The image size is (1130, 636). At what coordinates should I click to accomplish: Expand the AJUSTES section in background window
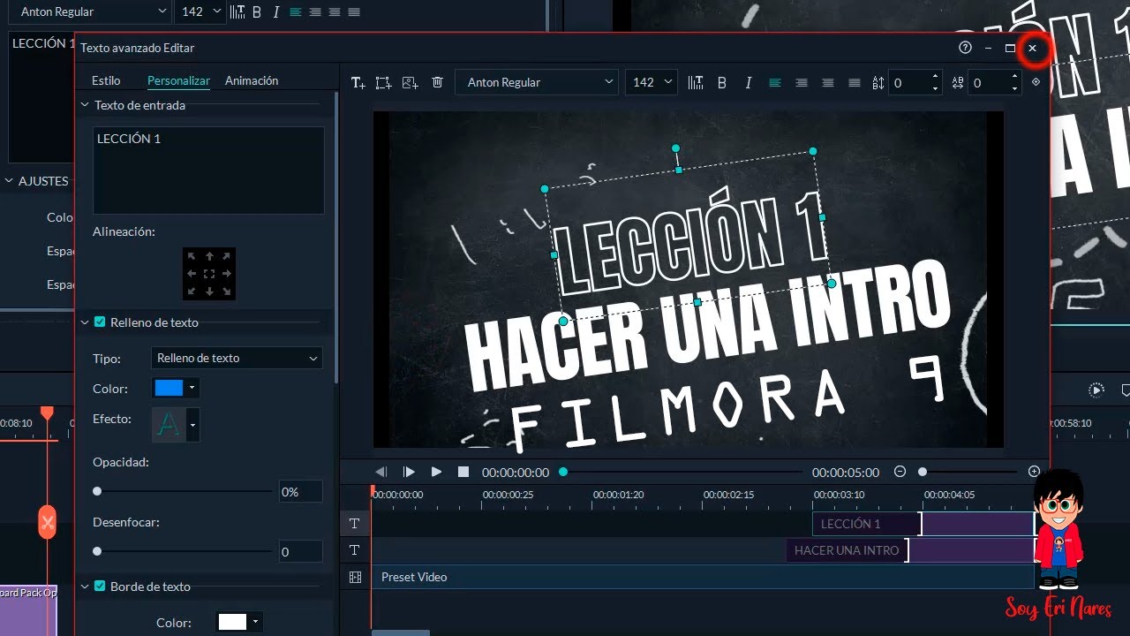click(10, 181)
